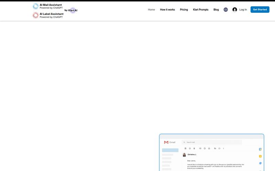
Task: Click the move to folder icon in Gmail preview
Action: [x=215, y=149]
